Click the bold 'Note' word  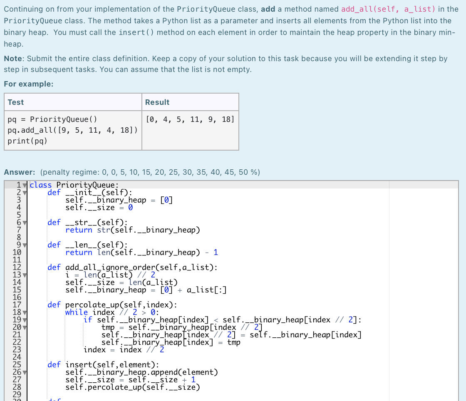click(13, 59)
